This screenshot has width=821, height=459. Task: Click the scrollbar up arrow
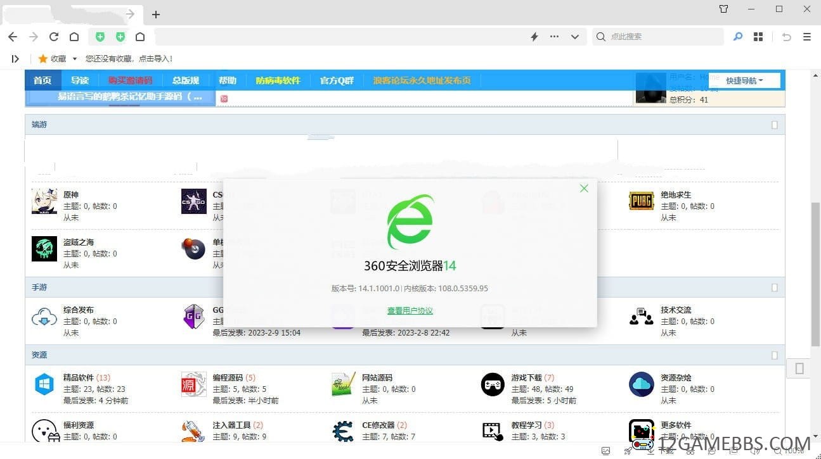[815, 75]
